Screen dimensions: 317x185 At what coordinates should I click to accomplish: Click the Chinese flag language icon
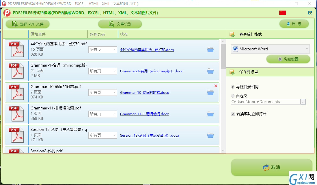click(x=282, y=13)
